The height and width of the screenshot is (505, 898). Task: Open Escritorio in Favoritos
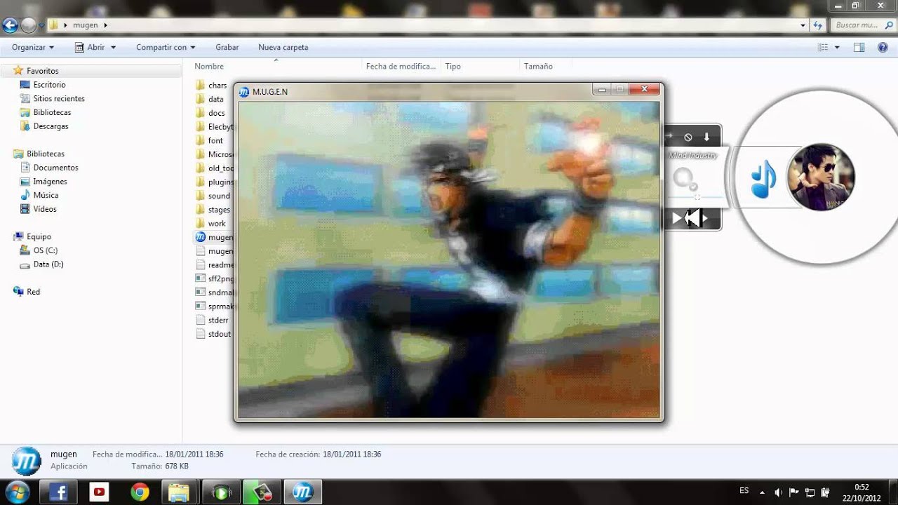click(x=49, y=85)
